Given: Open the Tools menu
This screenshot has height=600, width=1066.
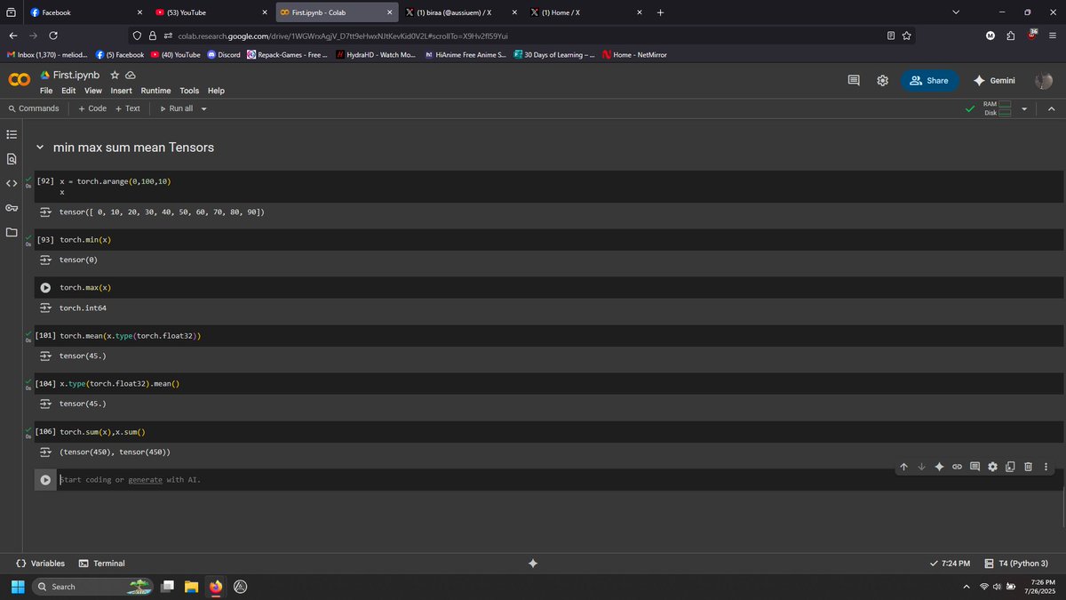Looking at the screenshot, I should point(189,91).
